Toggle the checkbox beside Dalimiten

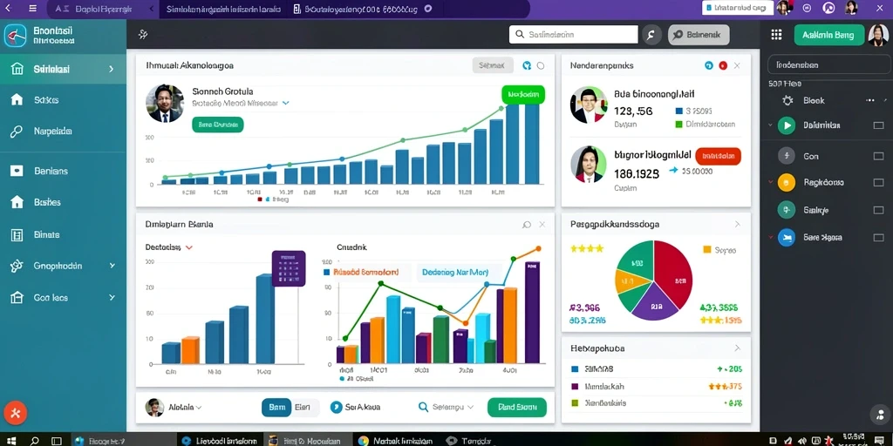(x=878, y=125)
